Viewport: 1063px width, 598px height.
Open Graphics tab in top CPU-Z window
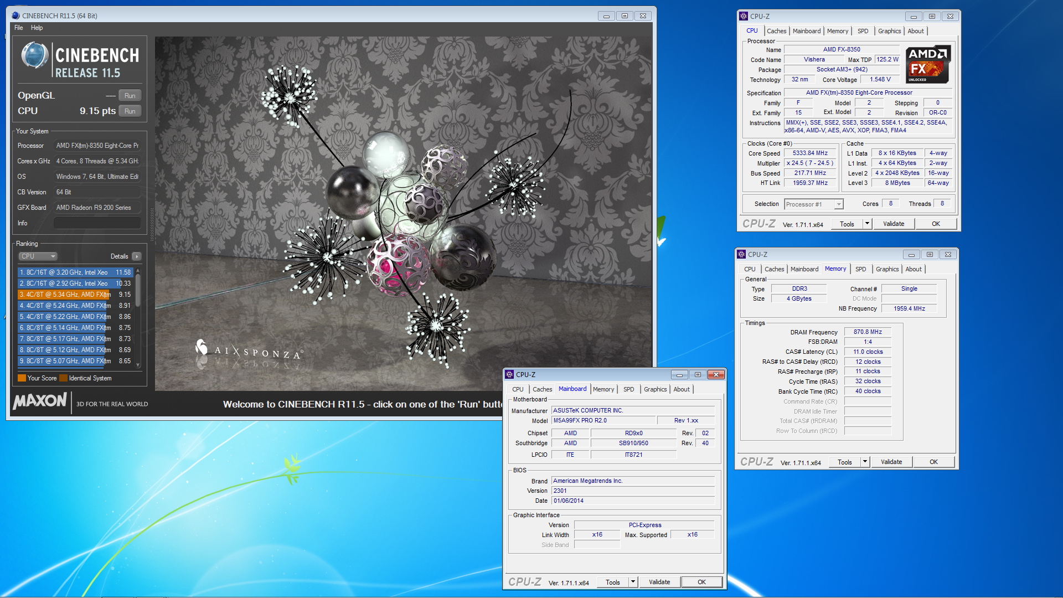click(889, 31)
